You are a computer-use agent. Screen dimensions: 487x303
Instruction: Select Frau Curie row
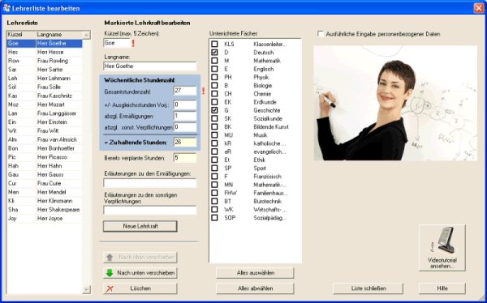pos(45,183)
